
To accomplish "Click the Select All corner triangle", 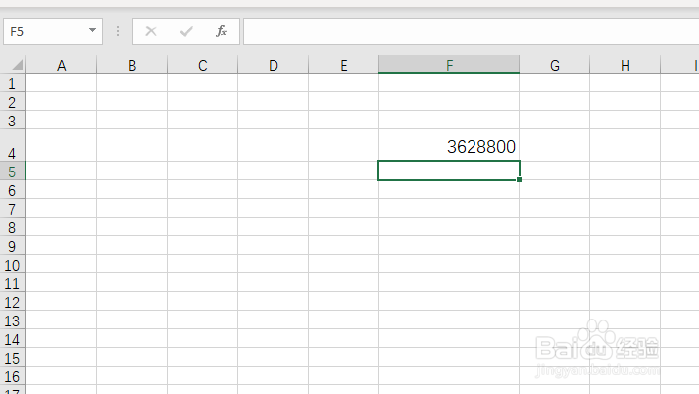I will (17, 65).
